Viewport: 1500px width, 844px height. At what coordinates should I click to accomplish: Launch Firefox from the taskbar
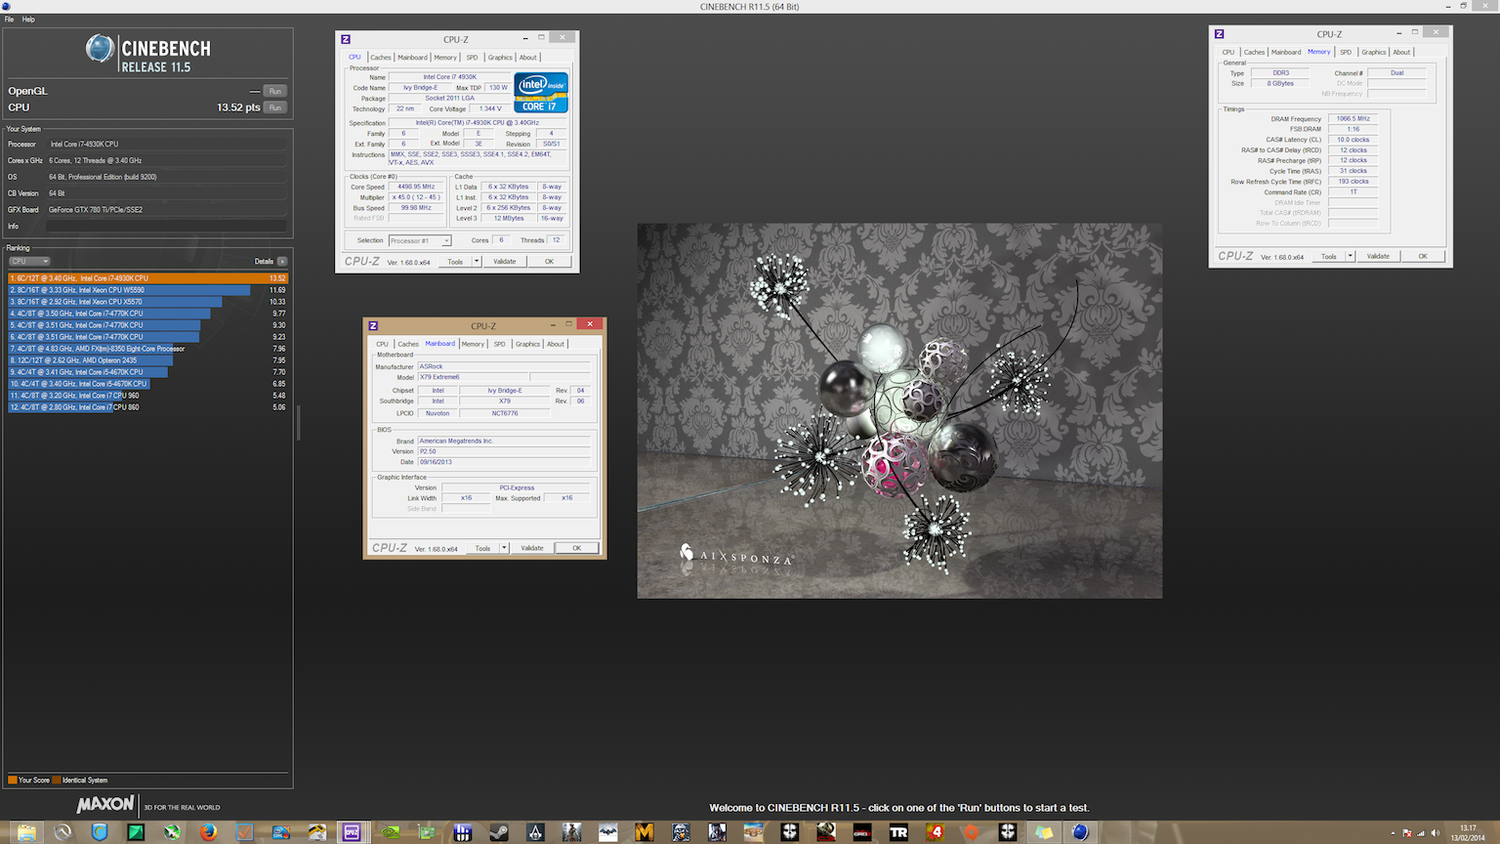click(208, 832)
